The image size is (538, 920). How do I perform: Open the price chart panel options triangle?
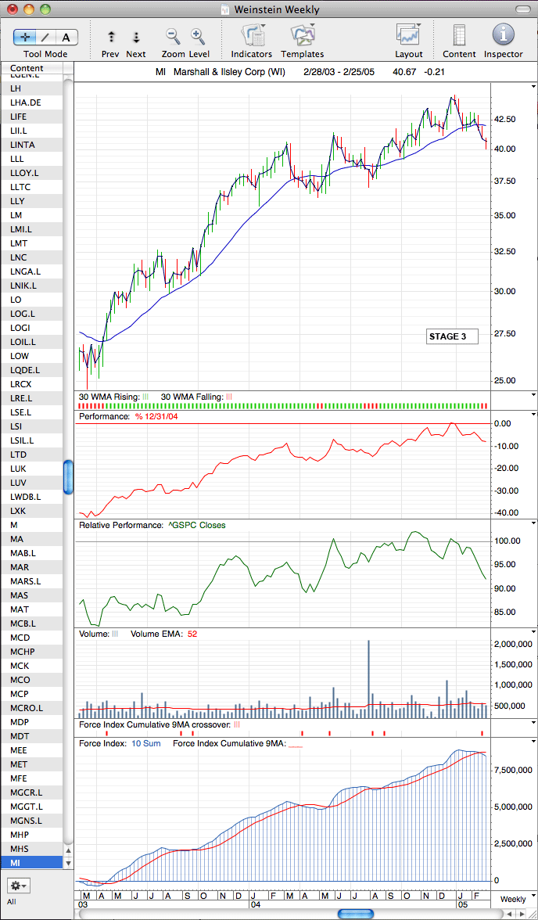(x=533, y=86)
